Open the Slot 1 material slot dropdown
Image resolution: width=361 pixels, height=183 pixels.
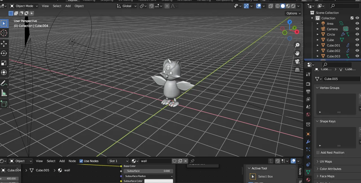(118, 161)
